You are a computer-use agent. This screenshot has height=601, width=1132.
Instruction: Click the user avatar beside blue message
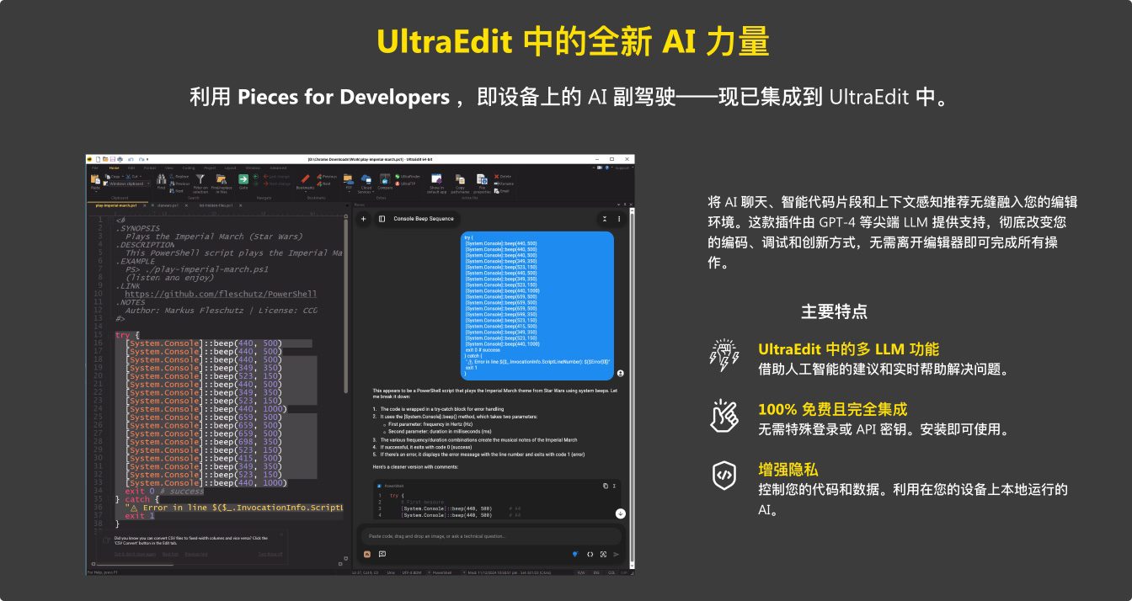tap(621, 373)
